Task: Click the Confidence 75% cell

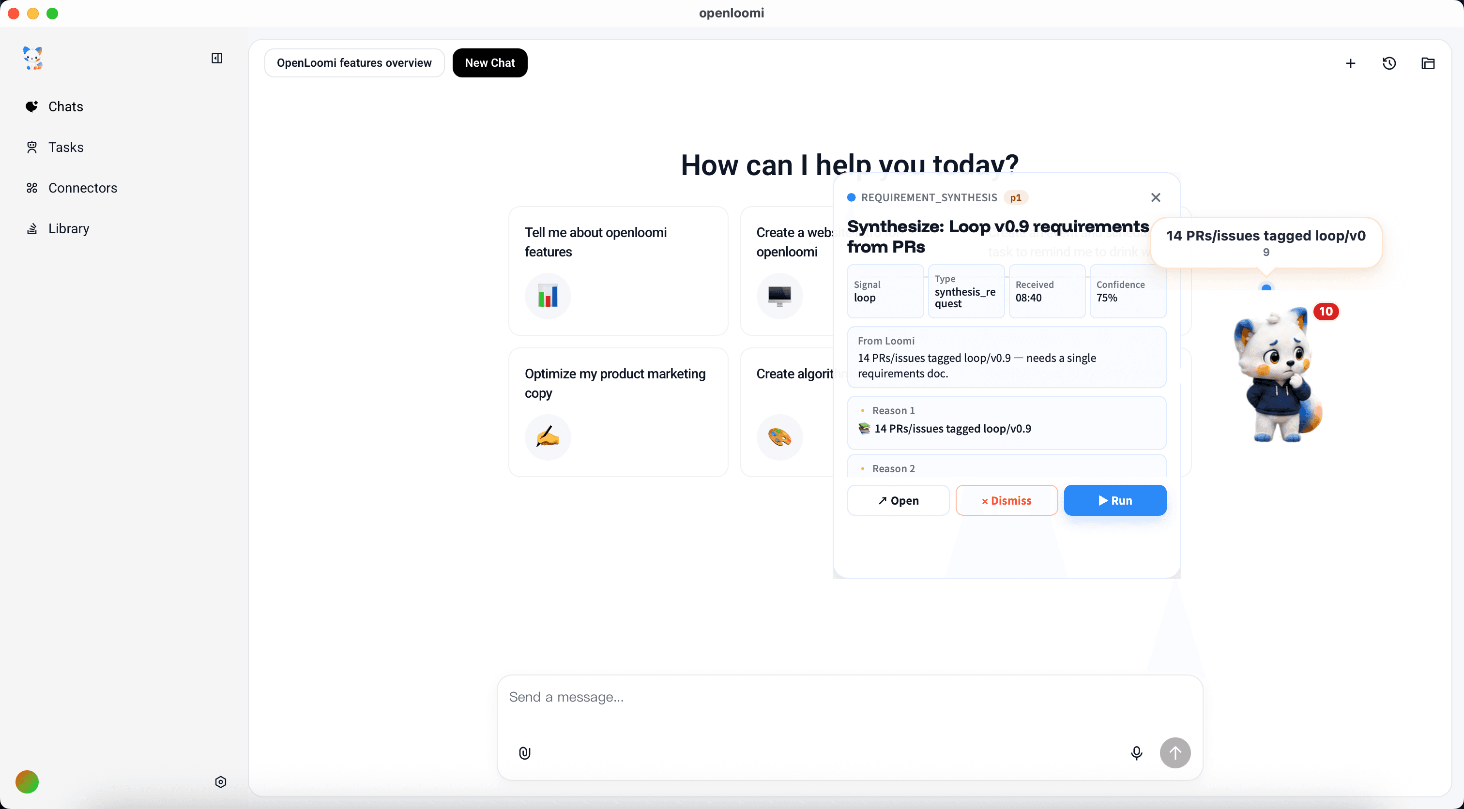Action: 1128,291
